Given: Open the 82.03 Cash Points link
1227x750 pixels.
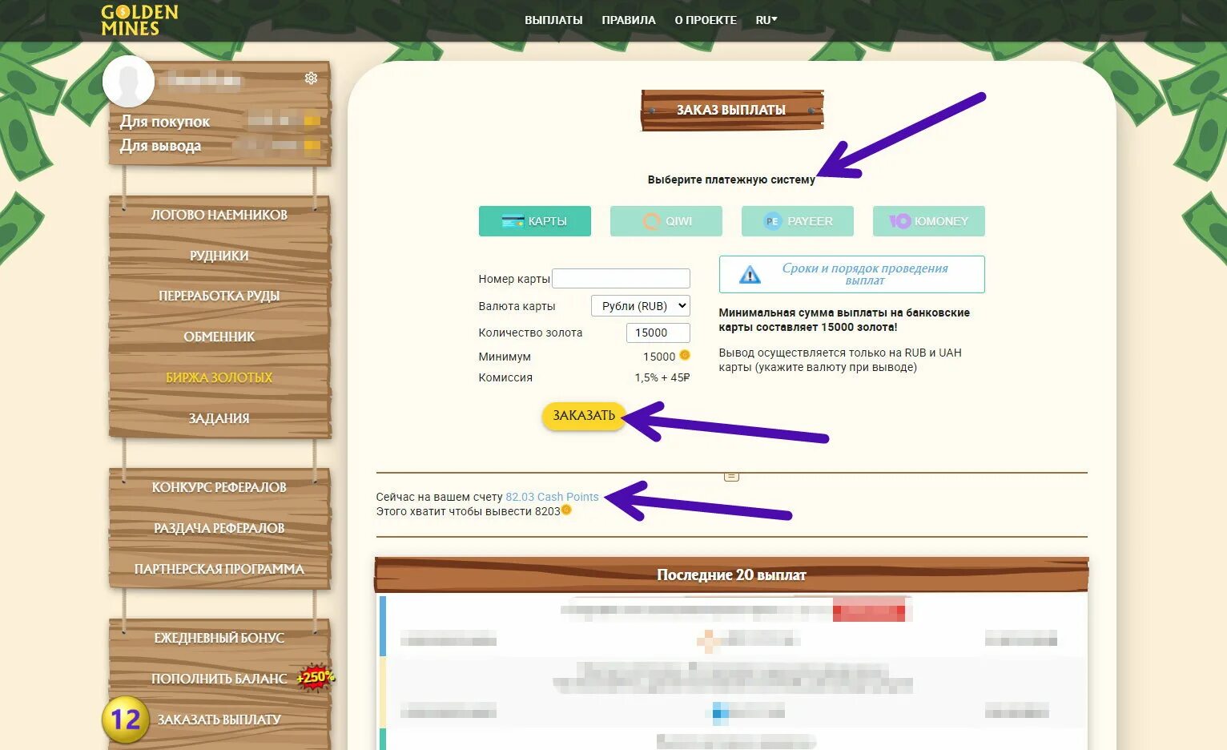Looking at the screenshot, I should click(552, 497).
